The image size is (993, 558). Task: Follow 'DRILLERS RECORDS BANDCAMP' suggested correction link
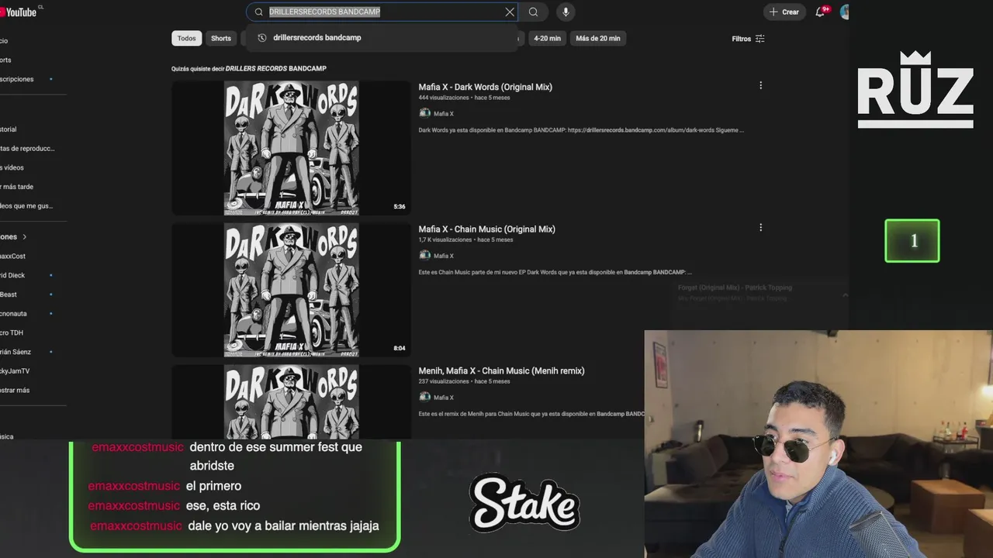pyautogui.click(x=275, y=68)
